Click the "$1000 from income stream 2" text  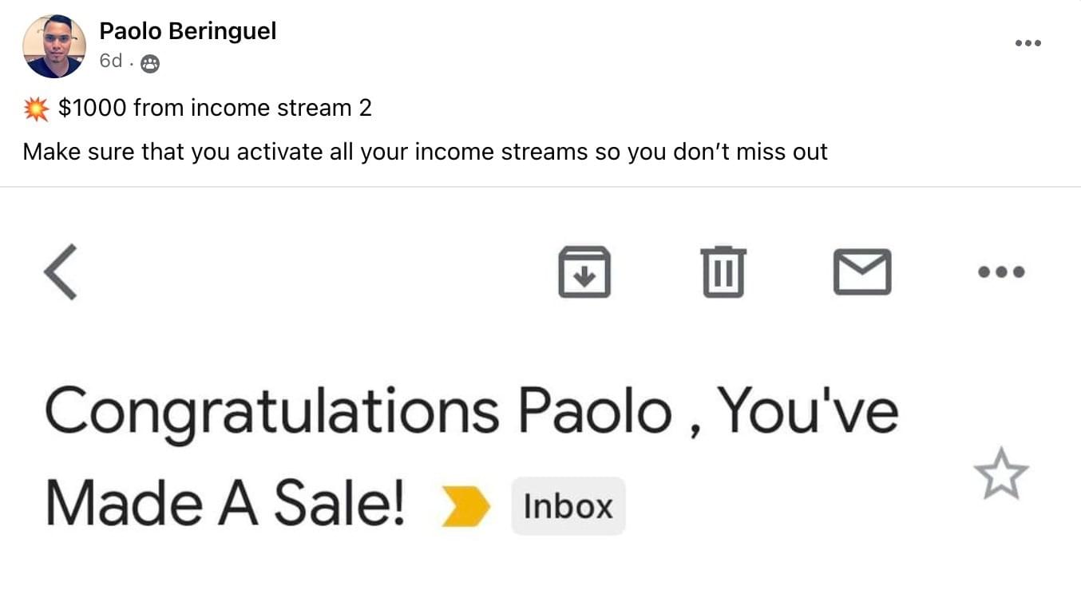click(x=215, y=108)
